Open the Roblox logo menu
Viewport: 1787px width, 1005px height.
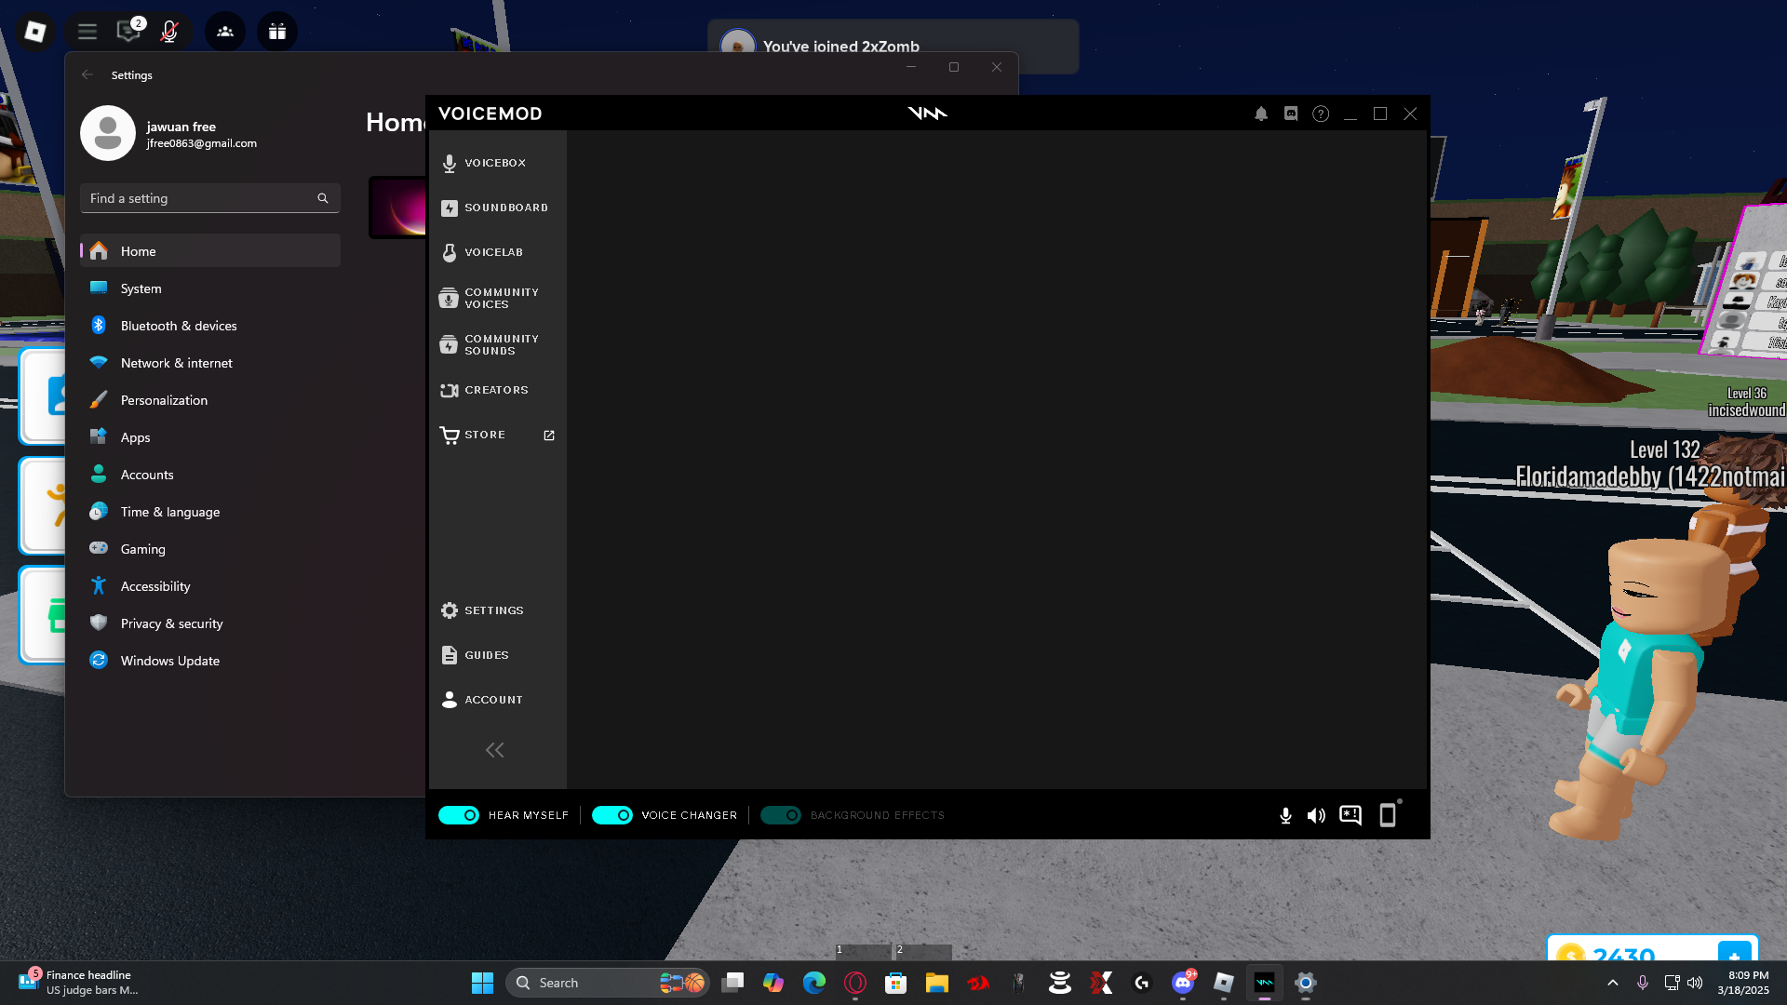click(x=35, y=32)
